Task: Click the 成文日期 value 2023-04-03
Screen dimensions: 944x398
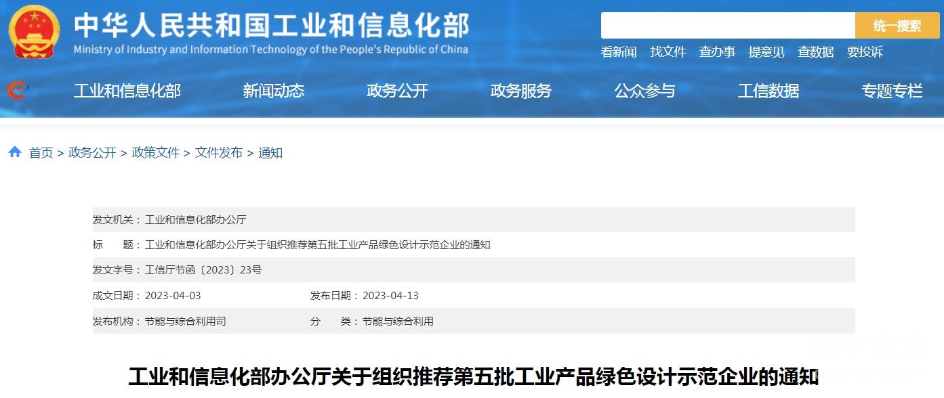Action: (173, 296)
